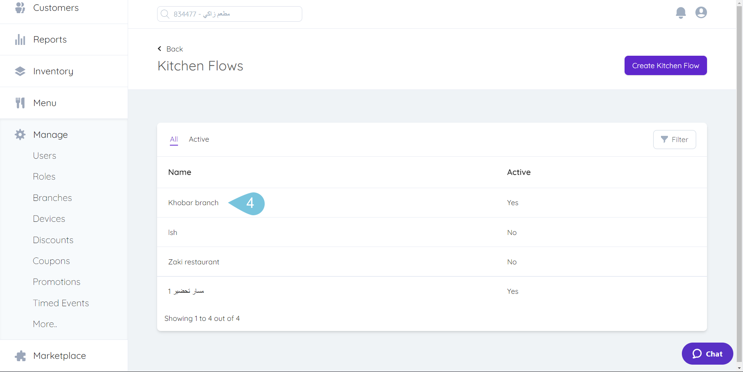743x372 pixels.
Task: Open the Timed Events page
Action: 61,303
